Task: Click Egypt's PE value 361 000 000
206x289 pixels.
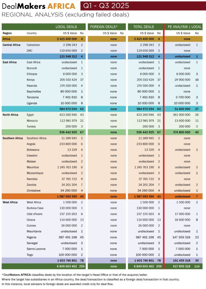Action: (x=181, y=115)
